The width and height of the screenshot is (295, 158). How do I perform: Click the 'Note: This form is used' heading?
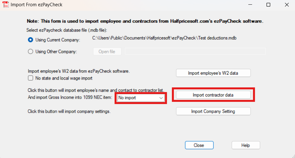click(145, 21)
